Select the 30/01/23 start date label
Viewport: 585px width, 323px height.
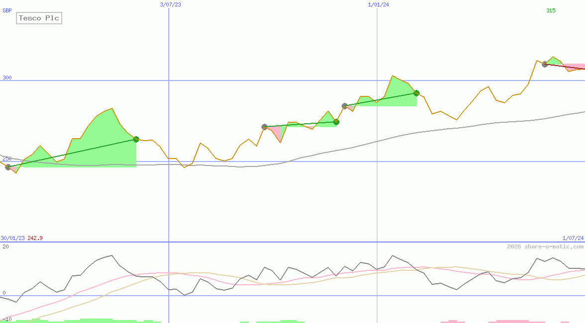13,238
